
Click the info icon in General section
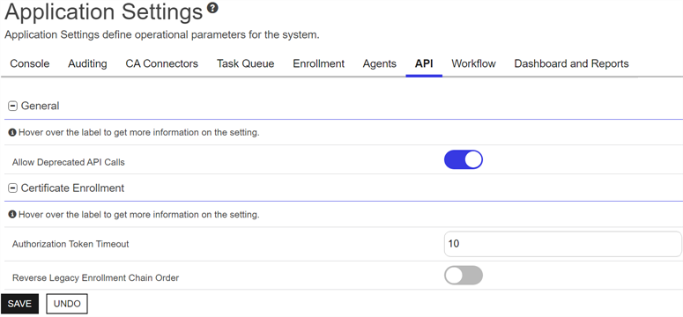[12, 132]
